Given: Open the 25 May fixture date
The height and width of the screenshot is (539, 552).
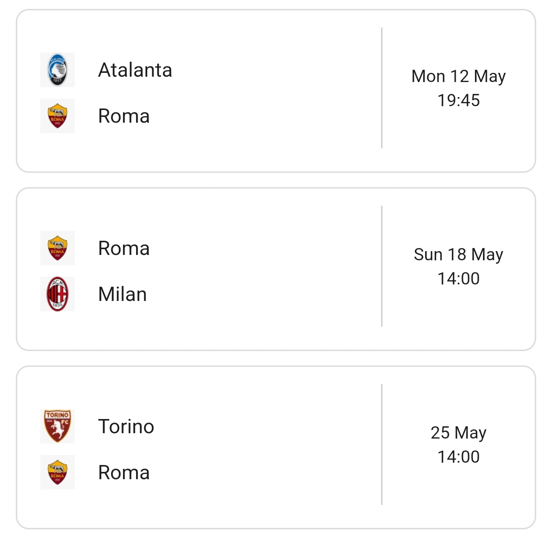Looking at the screenshot, I should [458, 433].
